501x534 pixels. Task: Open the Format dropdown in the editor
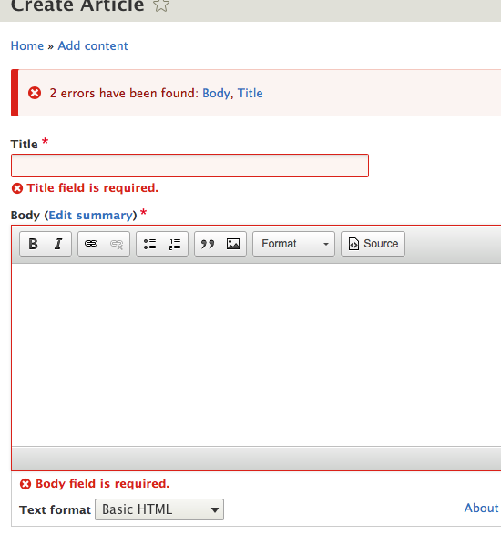pos(293,244)
